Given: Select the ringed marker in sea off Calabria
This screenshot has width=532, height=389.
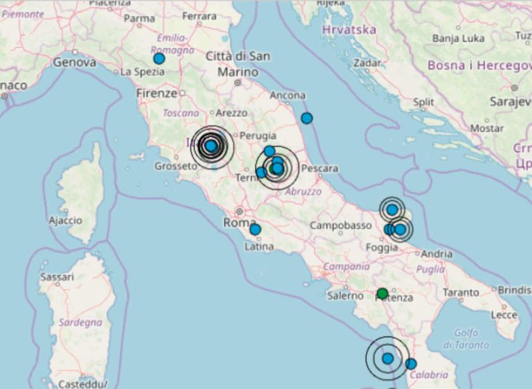Looking at the screenshot, I should click(x=387, y=358).
